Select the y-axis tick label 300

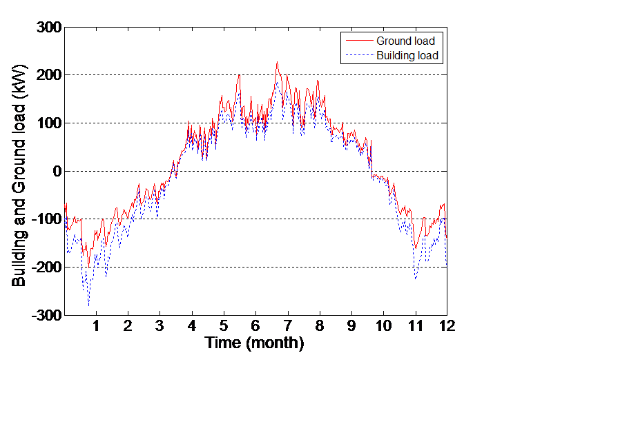pyautogui.click(x=49, y=28)
